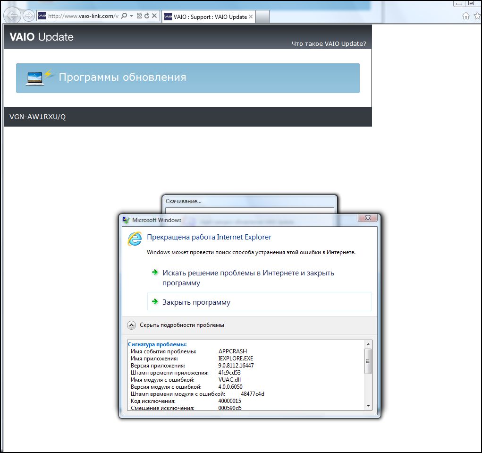Click the Microsoft Windows title bar icon
Image resolution: width=482 pixels, height=453 pixels.
coord(126,220)
